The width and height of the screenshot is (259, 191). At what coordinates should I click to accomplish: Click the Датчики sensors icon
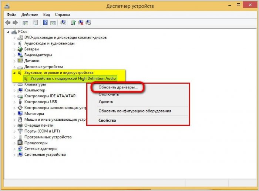20,61
